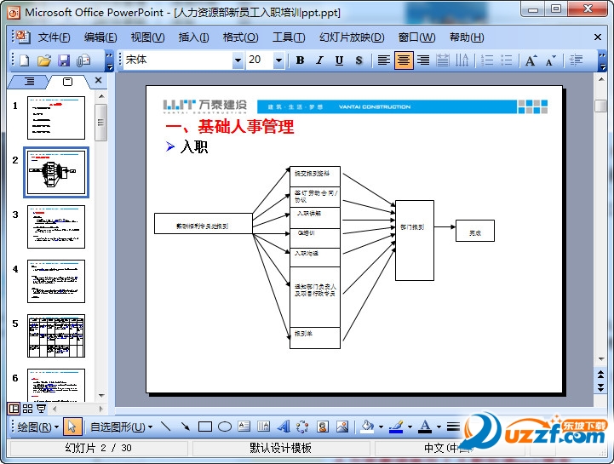614x464 pixels.
Task: Decrease font size with small A
Action: [x=551, y=60]
